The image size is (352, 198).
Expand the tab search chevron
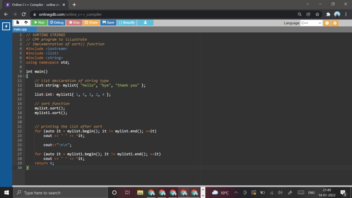click(x=308, y=4)
